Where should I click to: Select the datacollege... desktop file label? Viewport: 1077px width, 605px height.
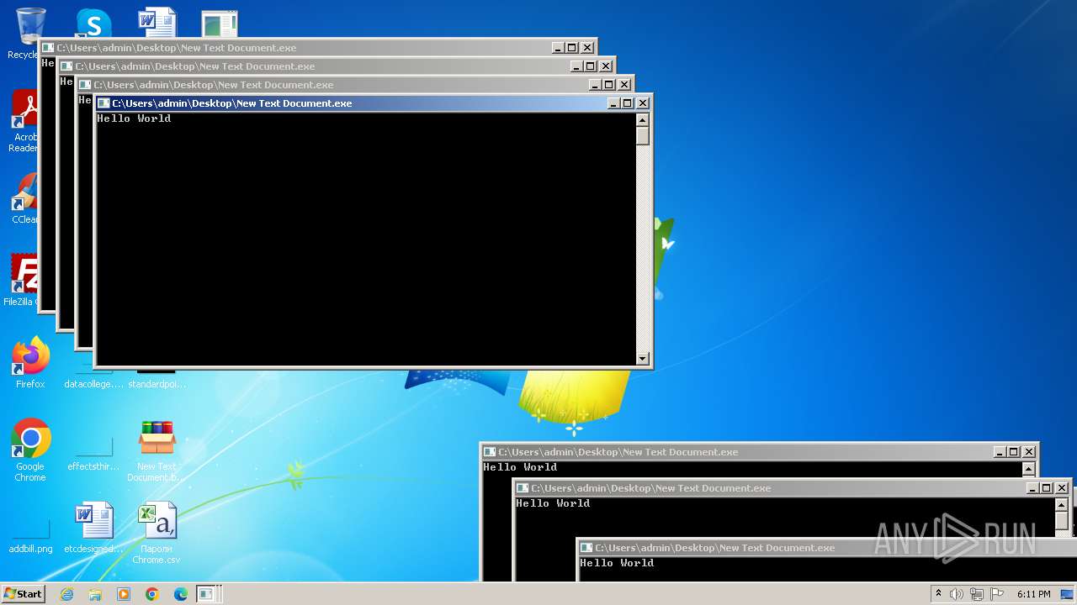[93, 384]
